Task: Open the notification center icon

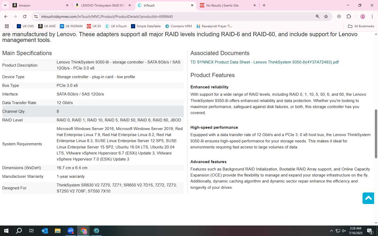Action: click(370, 231)
